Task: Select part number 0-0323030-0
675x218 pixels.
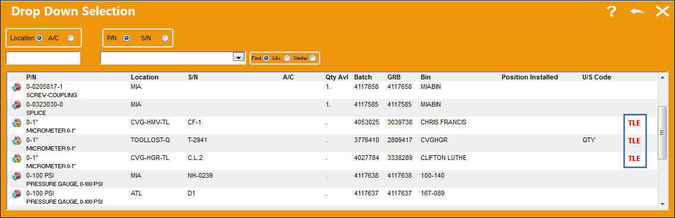Action: pos(45,104)
